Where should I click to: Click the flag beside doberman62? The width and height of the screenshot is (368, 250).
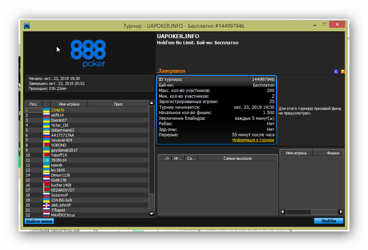coord(46,130)
